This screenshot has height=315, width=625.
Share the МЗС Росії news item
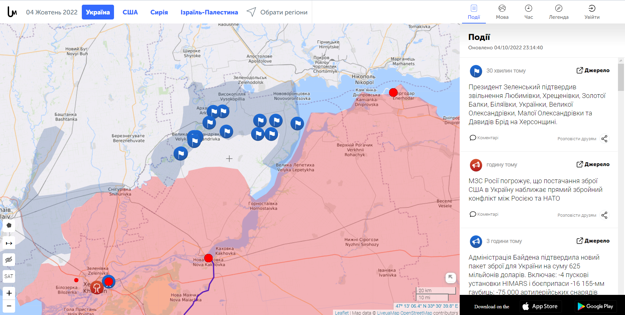[604, 215]
